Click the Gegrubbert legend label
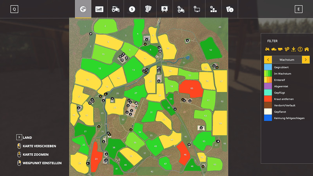 pyautogui.click(x=281, y=67)
